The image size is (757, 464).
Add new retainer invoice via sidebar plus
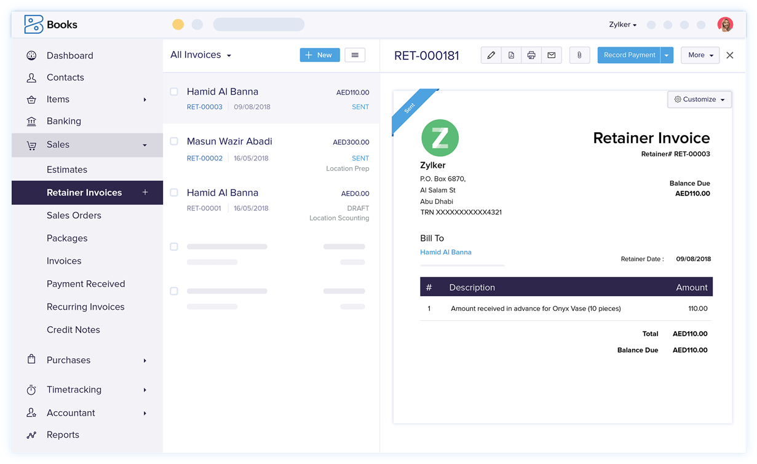point(145,192)
